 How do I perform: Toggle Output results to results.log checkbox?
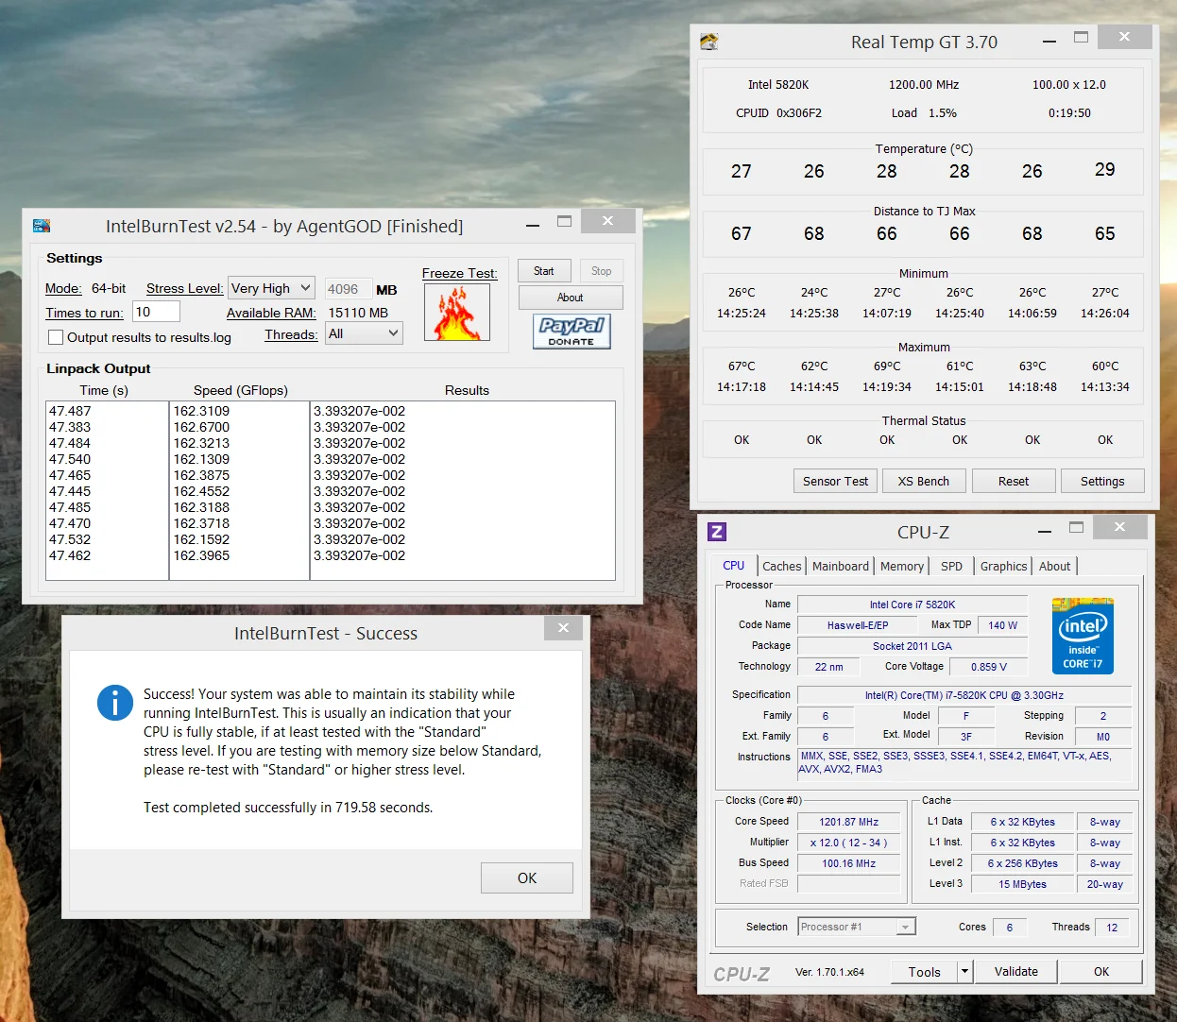[x=56, y=337]
